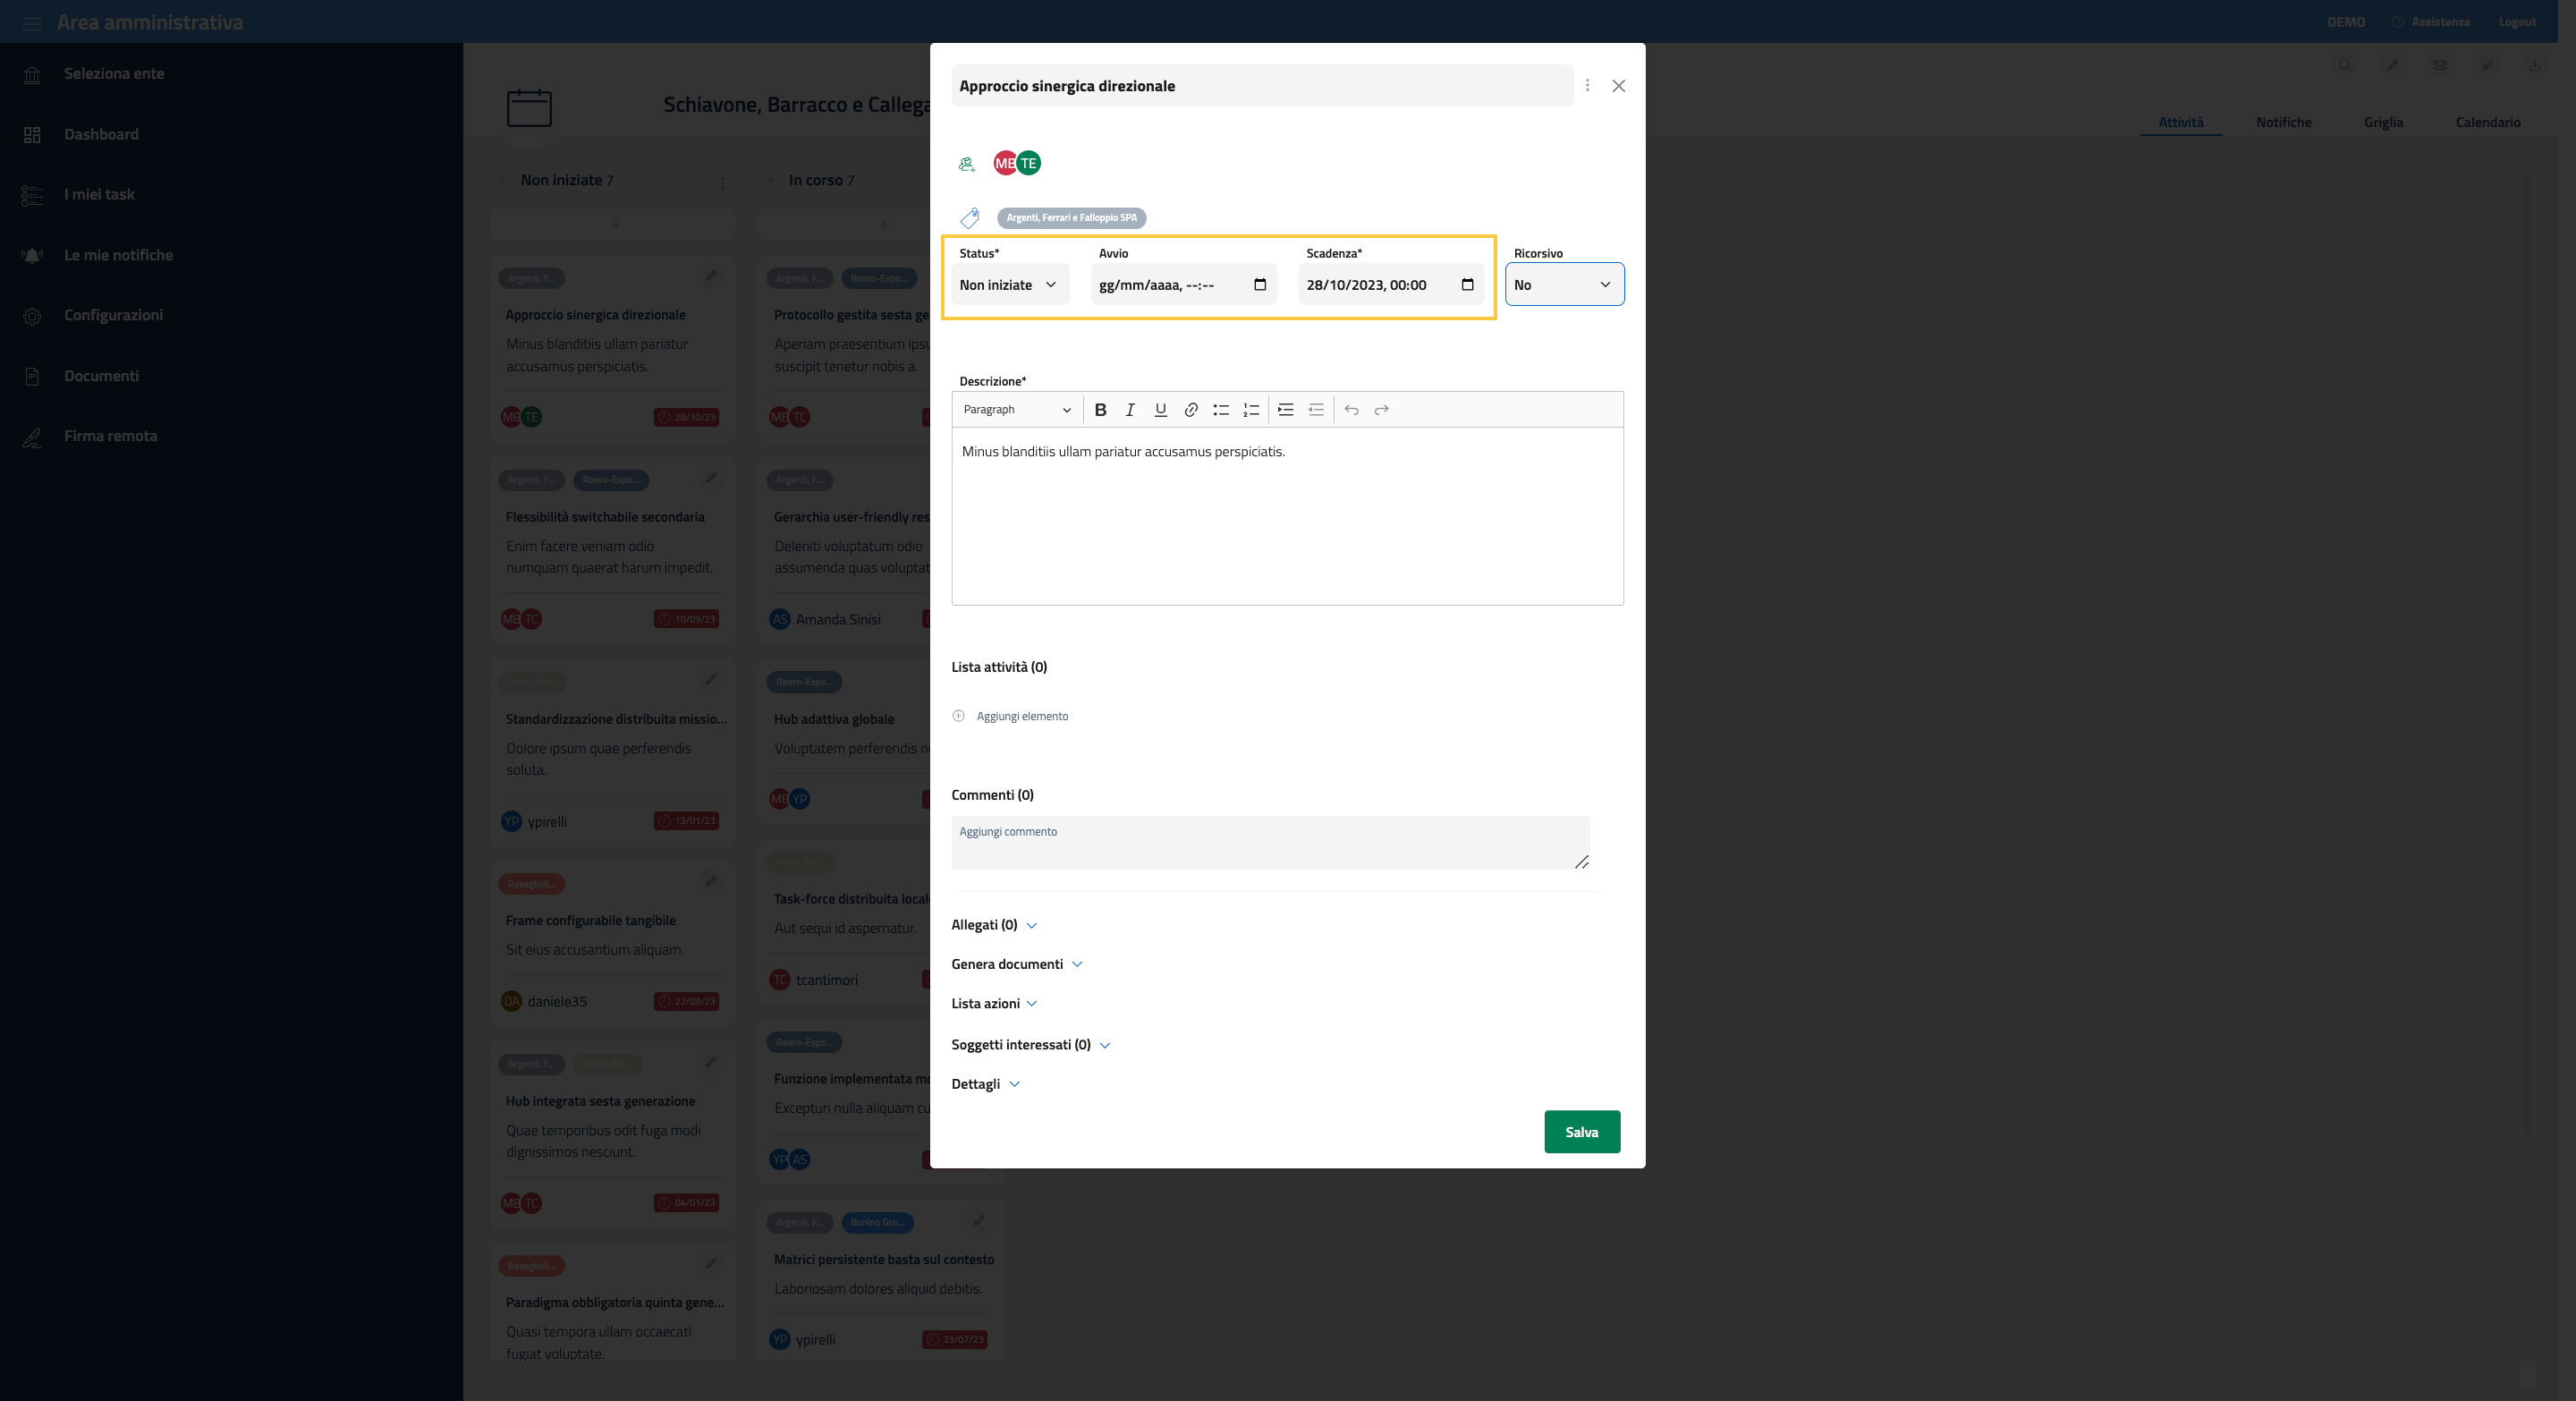Open the Scadenza date picker calendar icon
2576x1401 pixels.
1467,285
